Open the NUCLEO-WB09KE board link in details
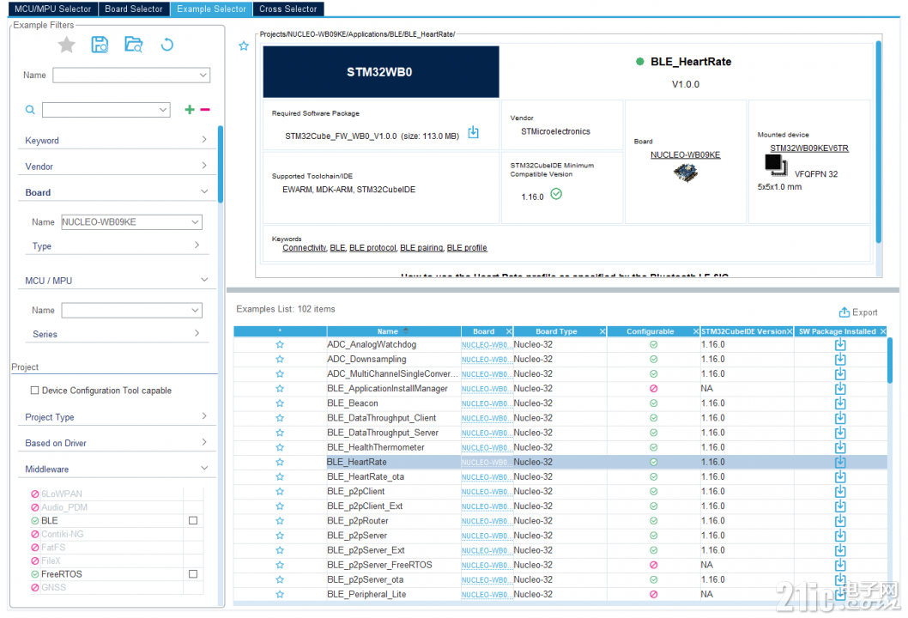The width and height of the screenshot is (908, 618). click(685, 154)
